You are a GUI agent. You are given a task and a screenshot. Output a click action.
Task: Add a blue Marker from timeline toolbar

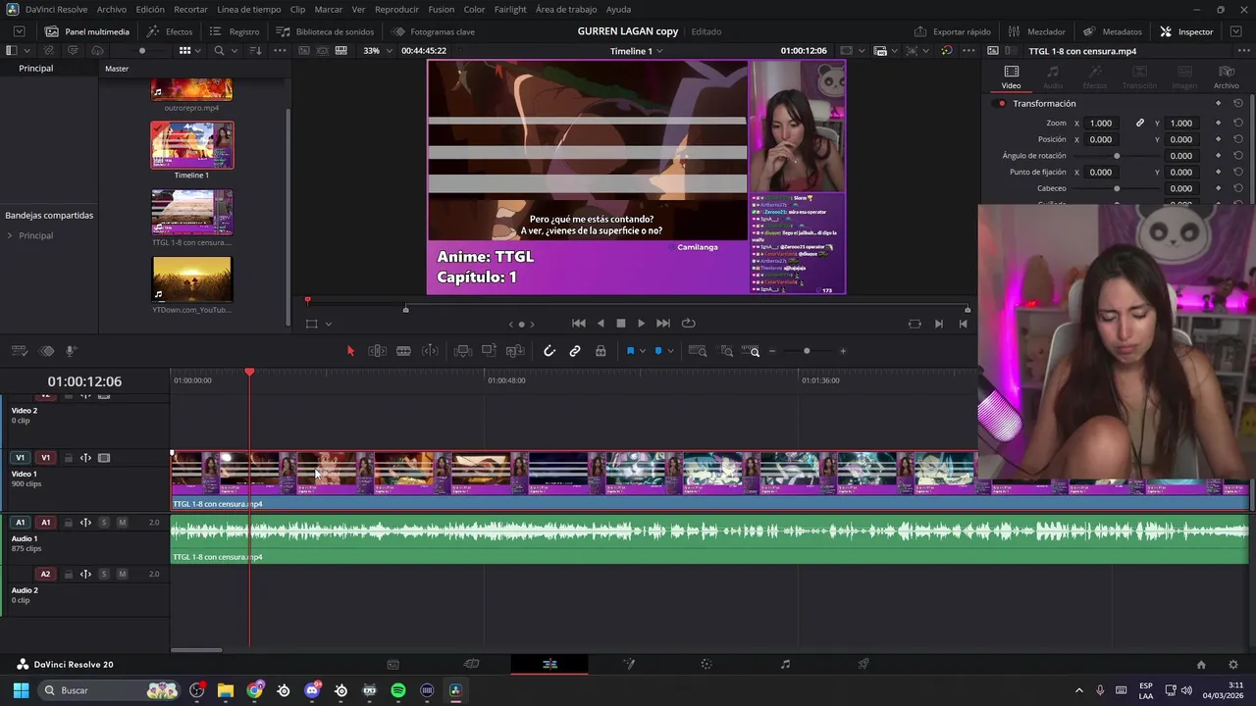658,351
